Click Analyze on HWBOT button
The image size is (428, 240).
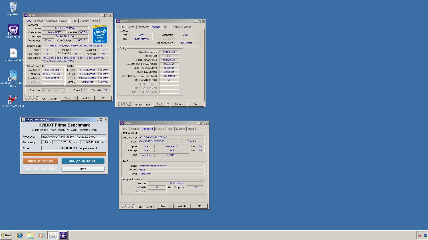coord(83,161)
